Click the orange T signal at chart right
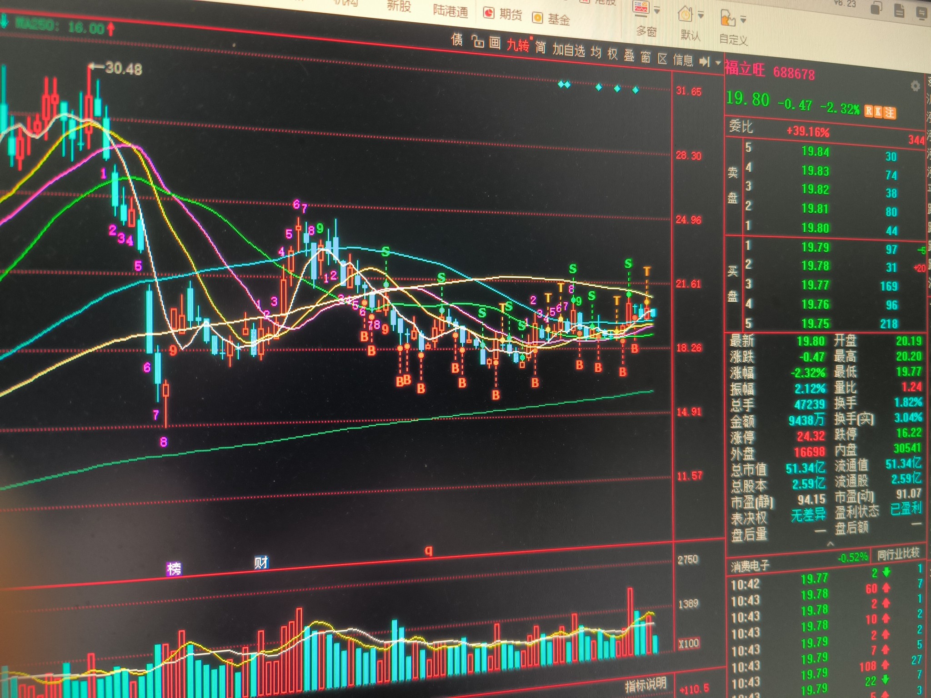931x698 pixels. click(646, 271)
